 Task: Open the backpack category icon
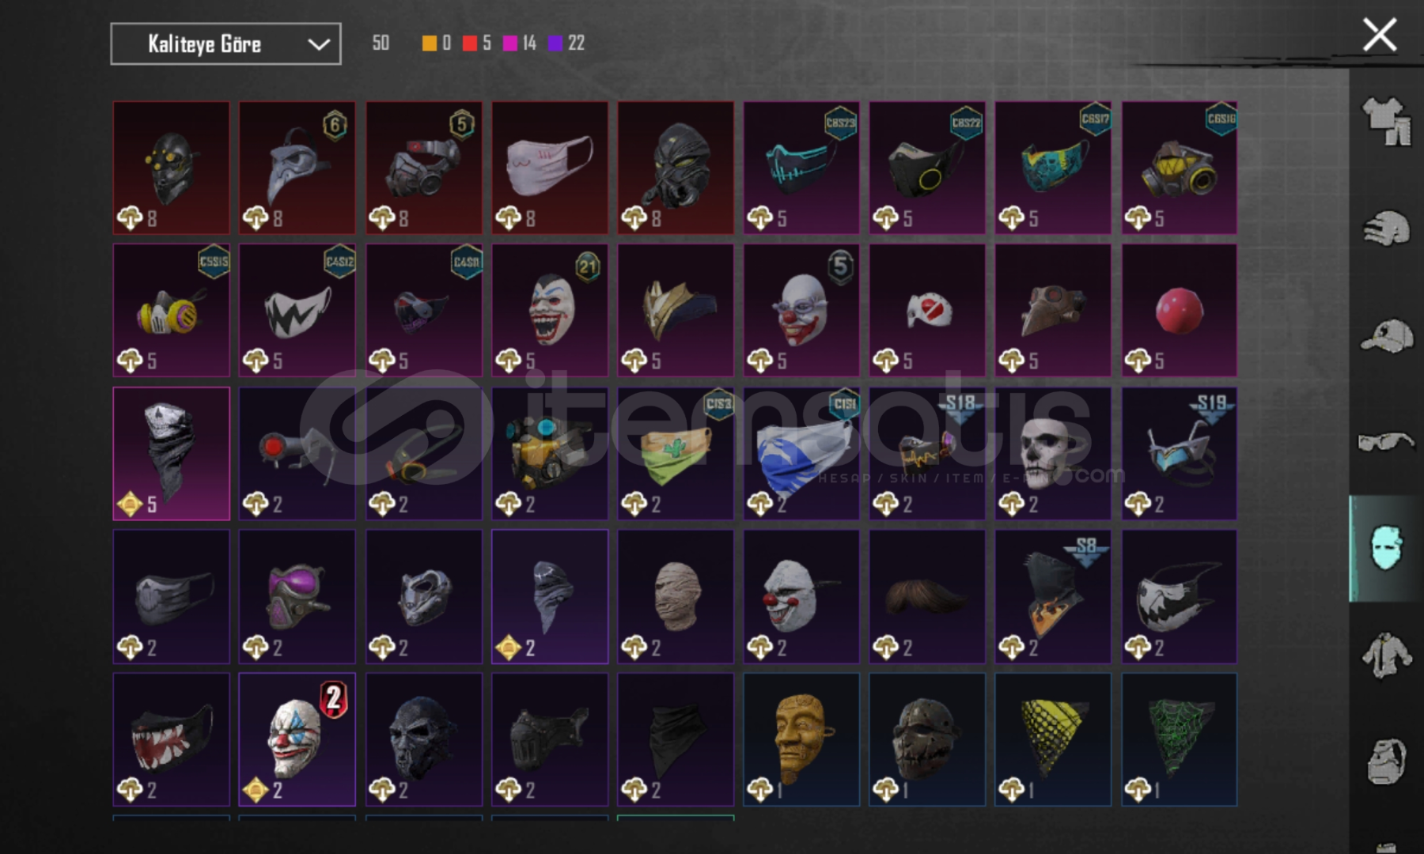1386,761
